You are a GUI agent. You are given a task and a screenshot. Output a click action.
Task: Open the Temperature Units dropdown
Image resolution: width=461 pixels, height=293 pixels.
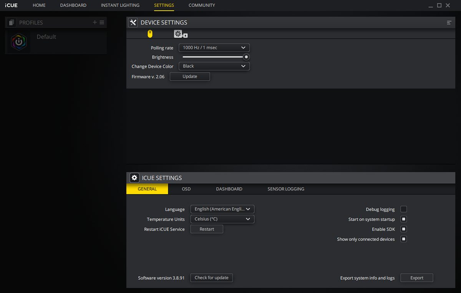[222, 219]
